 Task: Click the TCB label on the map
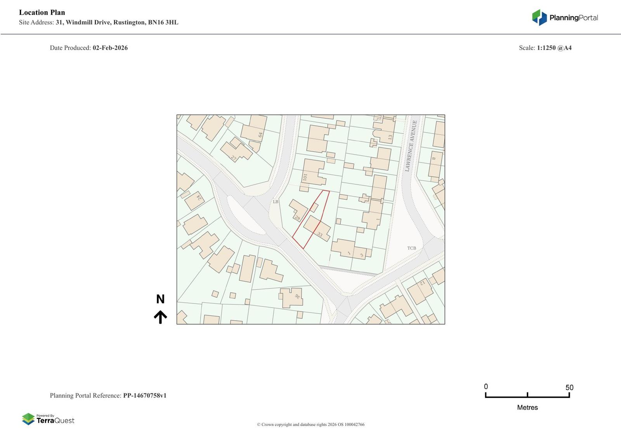click(x=411, y=248)
